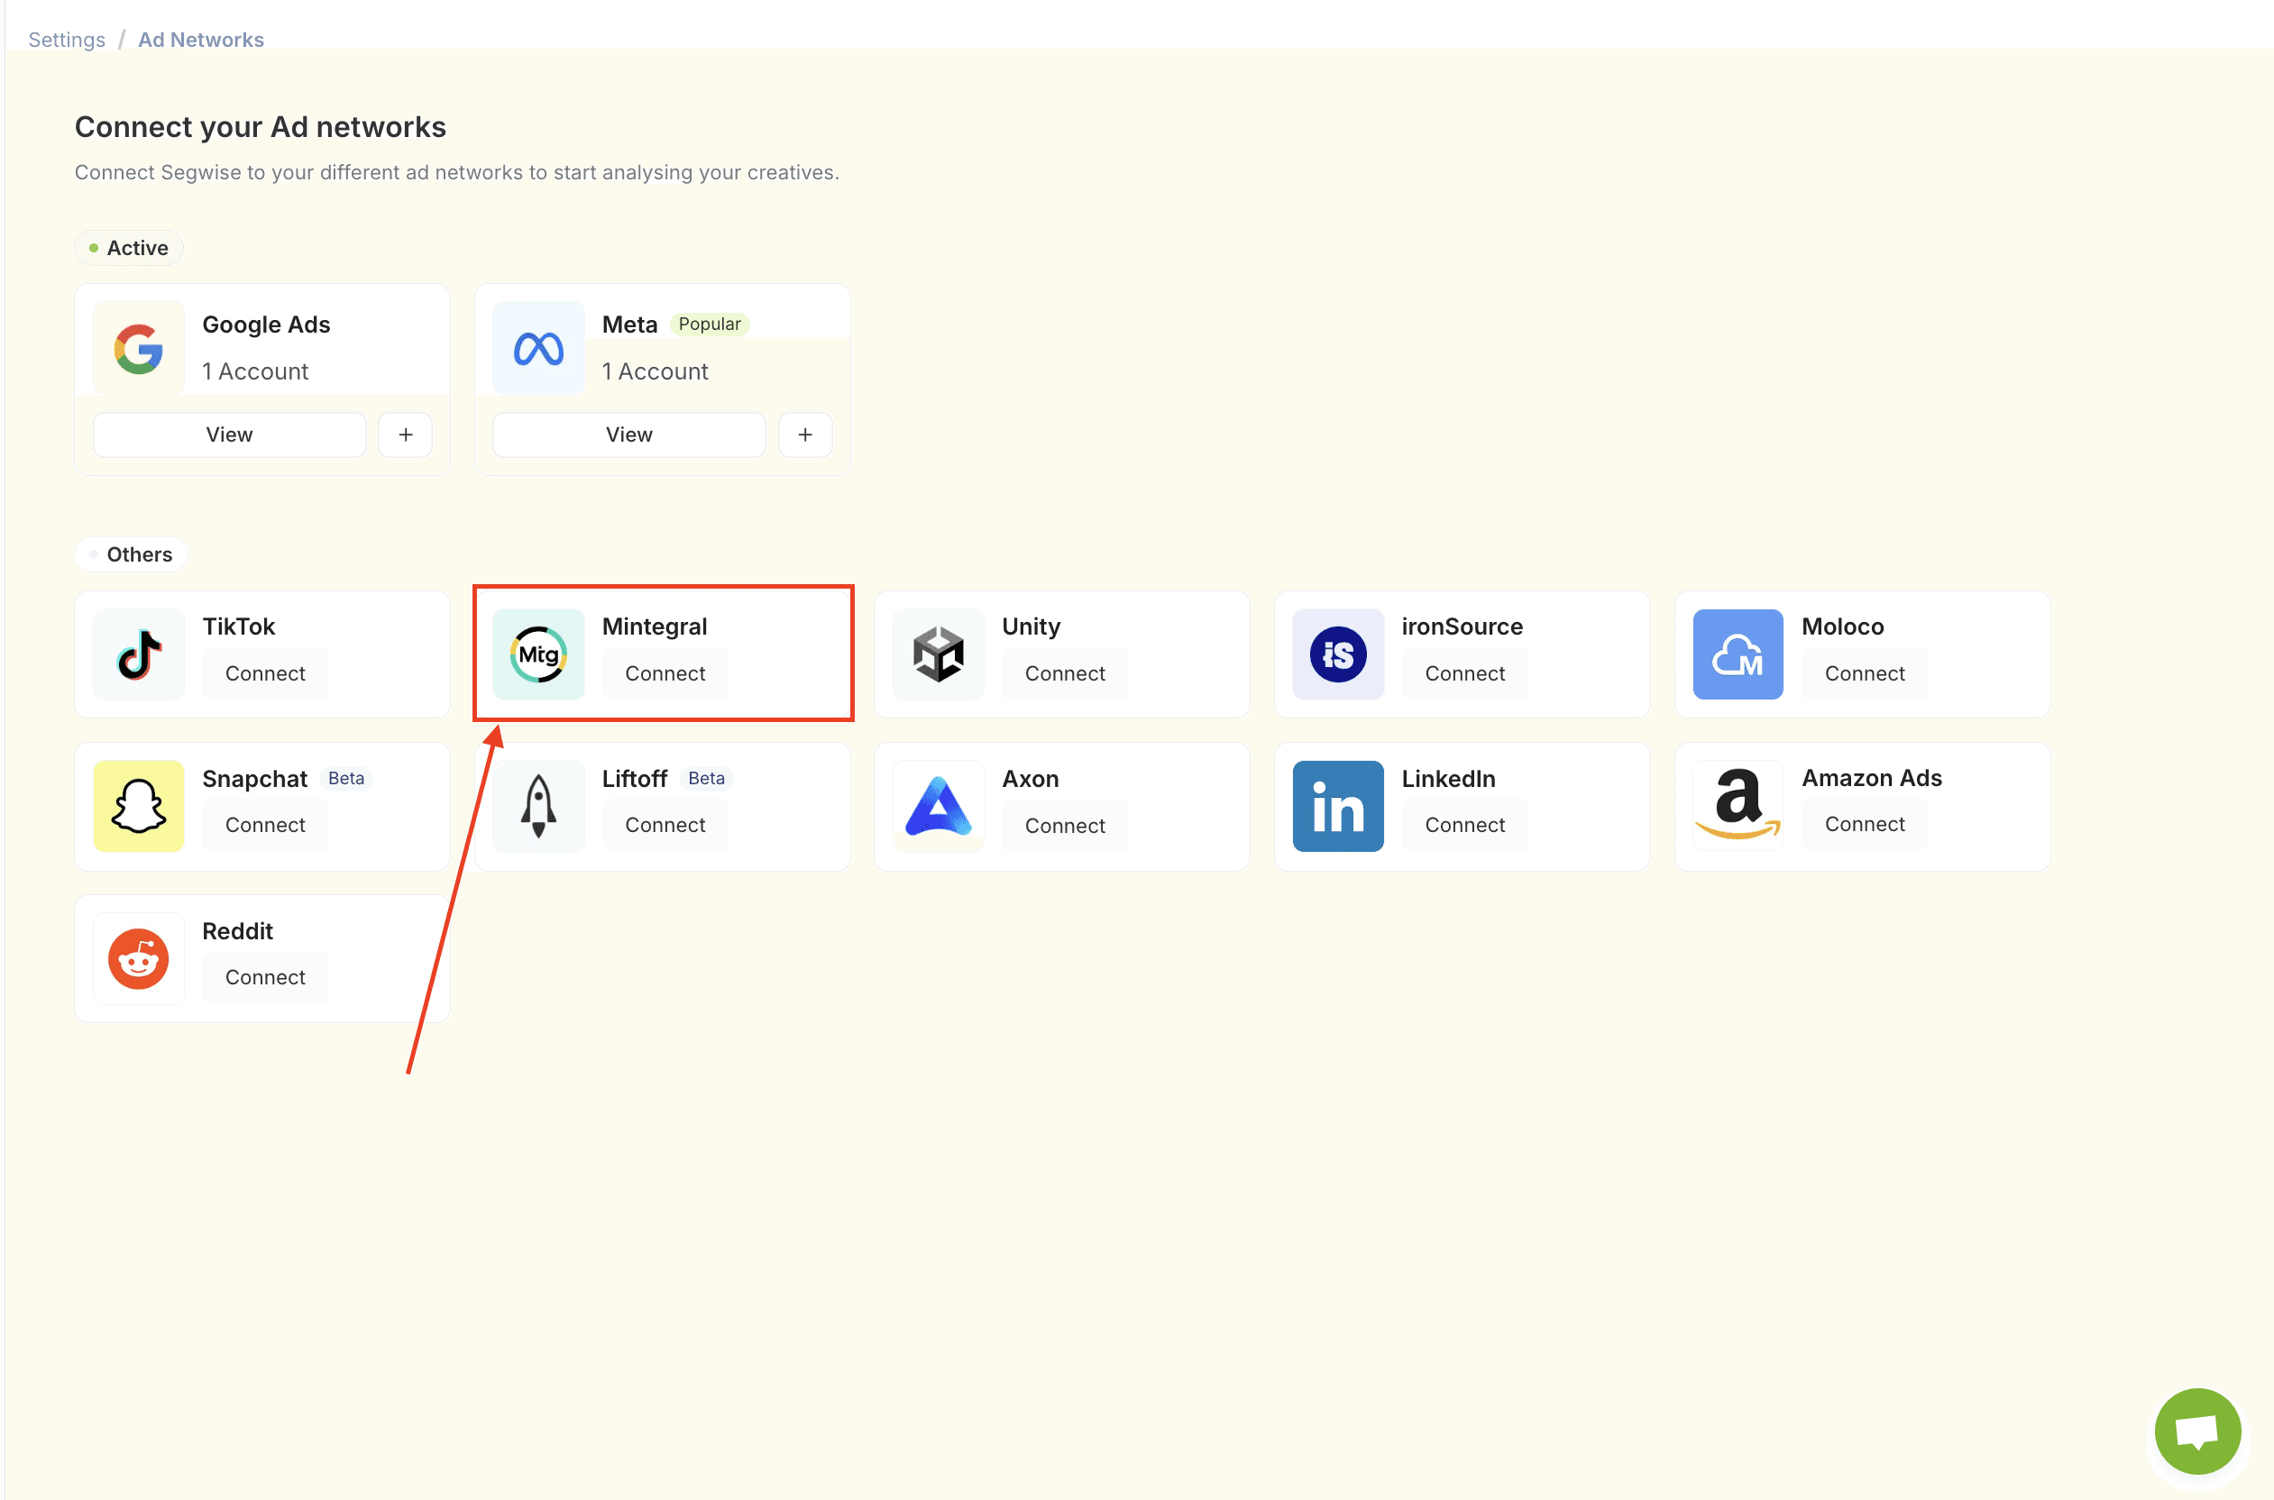Go back to Settings breadcrumb
Viewport: 2274px width, 1500px height.
[67, 40]
